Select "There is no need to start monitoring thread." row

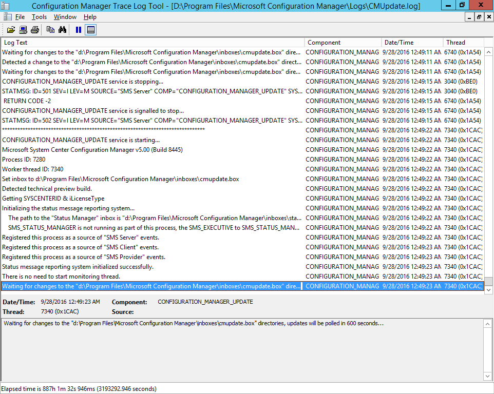[242, 277]
